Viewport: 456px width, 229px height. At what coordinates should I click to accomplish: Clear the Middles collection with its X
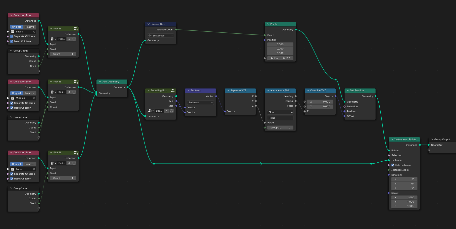point(34,98)
